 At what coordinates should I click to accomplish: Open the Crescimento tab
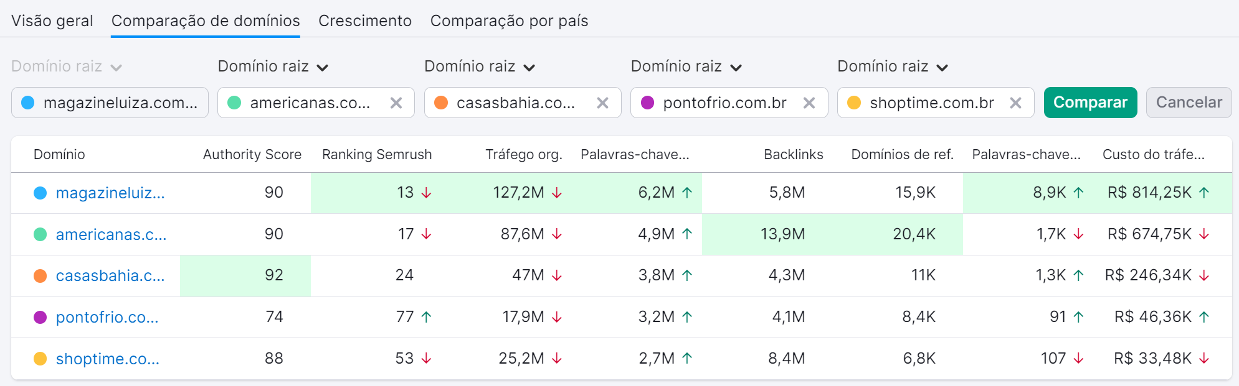[365, 21]
